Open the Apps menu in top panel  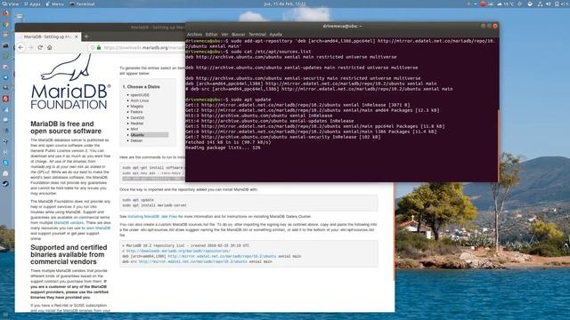click(x=32, y=4)
